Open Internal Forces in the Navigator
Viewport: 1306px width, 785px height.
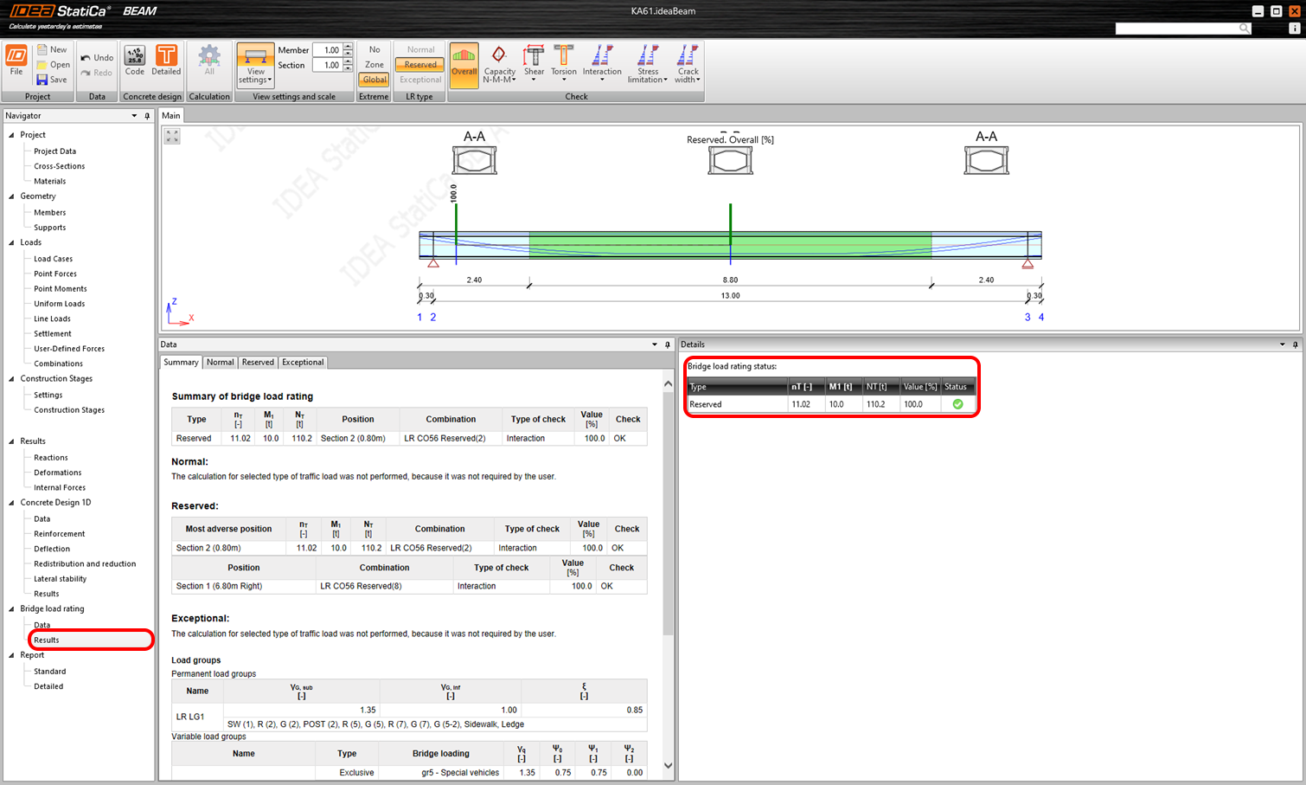[x=60, y=488]
